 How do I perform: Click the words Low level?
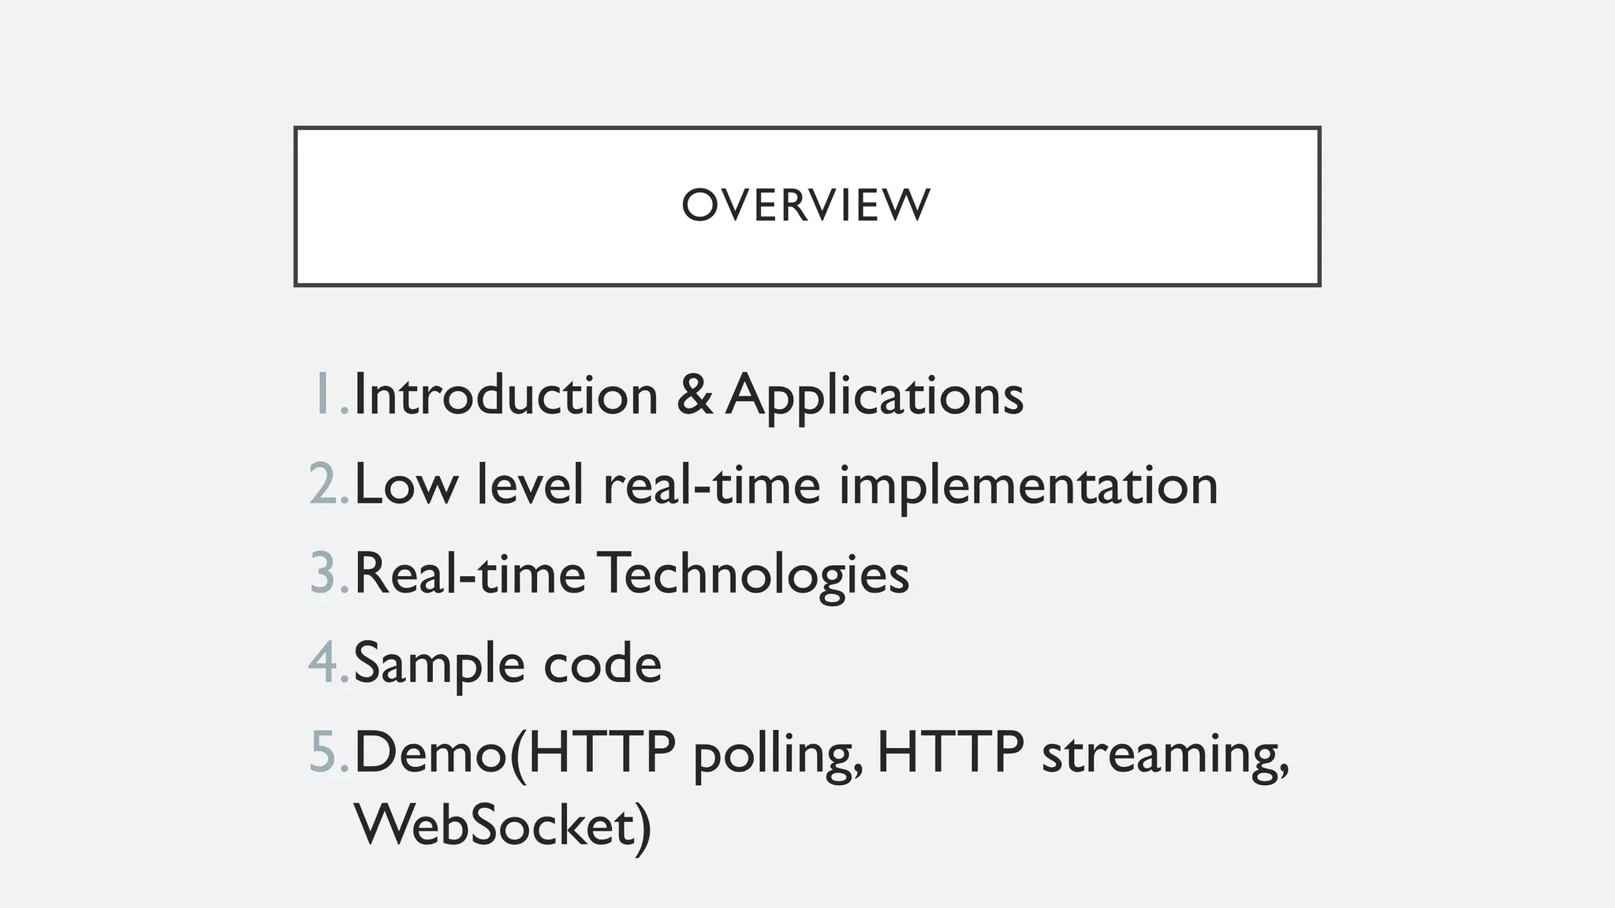468,484
